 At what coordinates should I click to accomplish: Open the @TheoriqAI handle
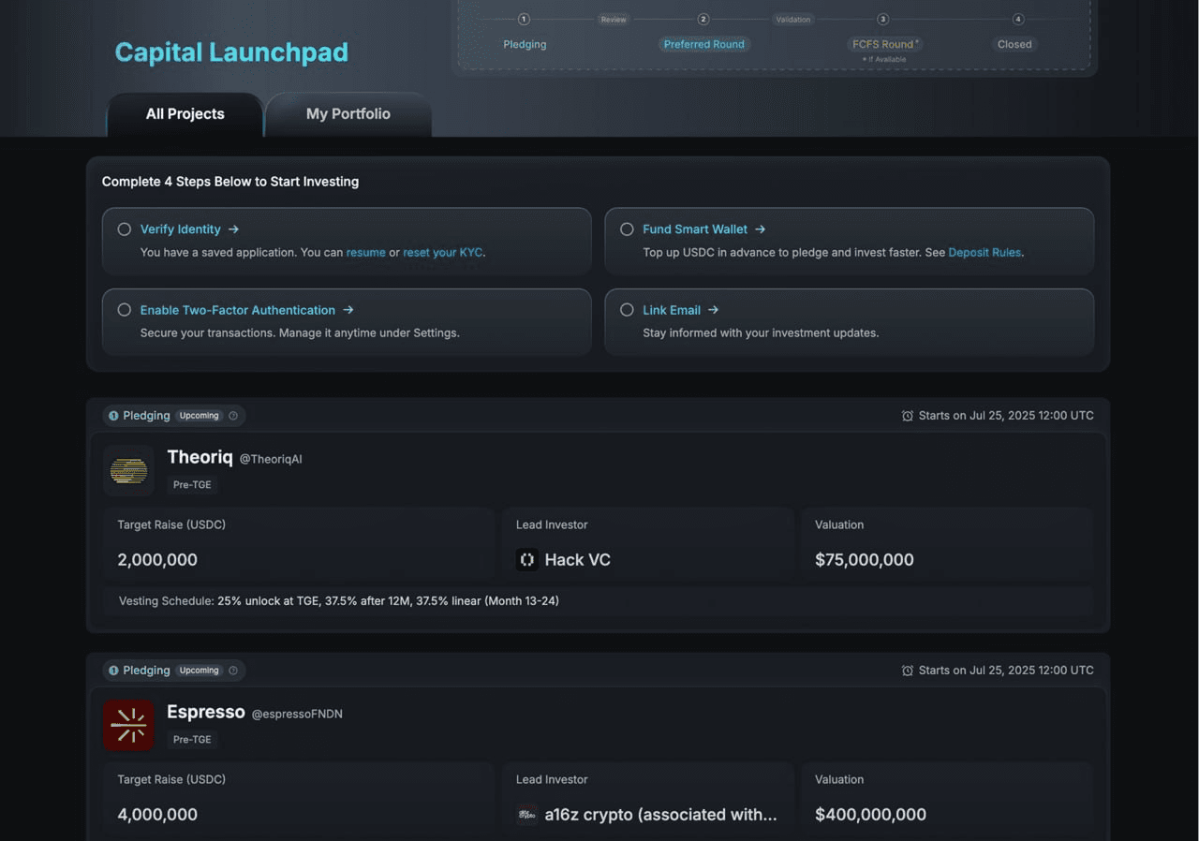[x=271, y=460]
